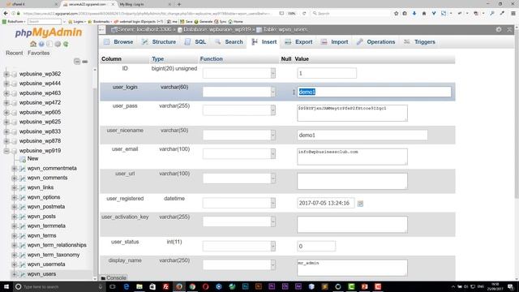The image size is (519, 292).
Task: Open Function dropdown for user_nicename row
Action: pyautogui.click(x=239, y=135)
